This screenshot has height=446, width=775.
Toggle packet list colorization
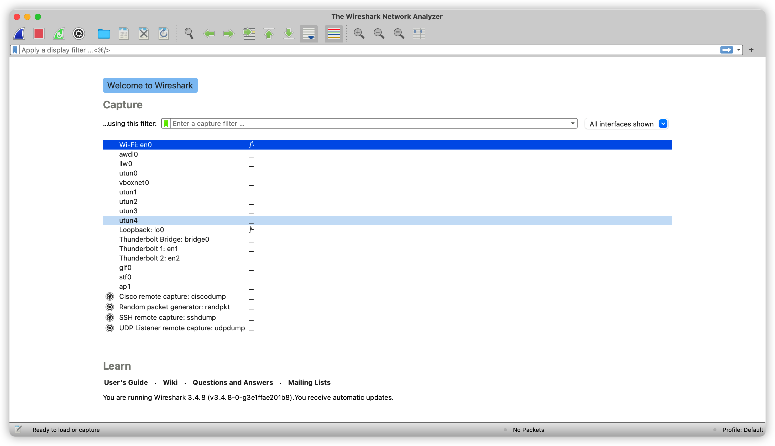tap(334, 33)
